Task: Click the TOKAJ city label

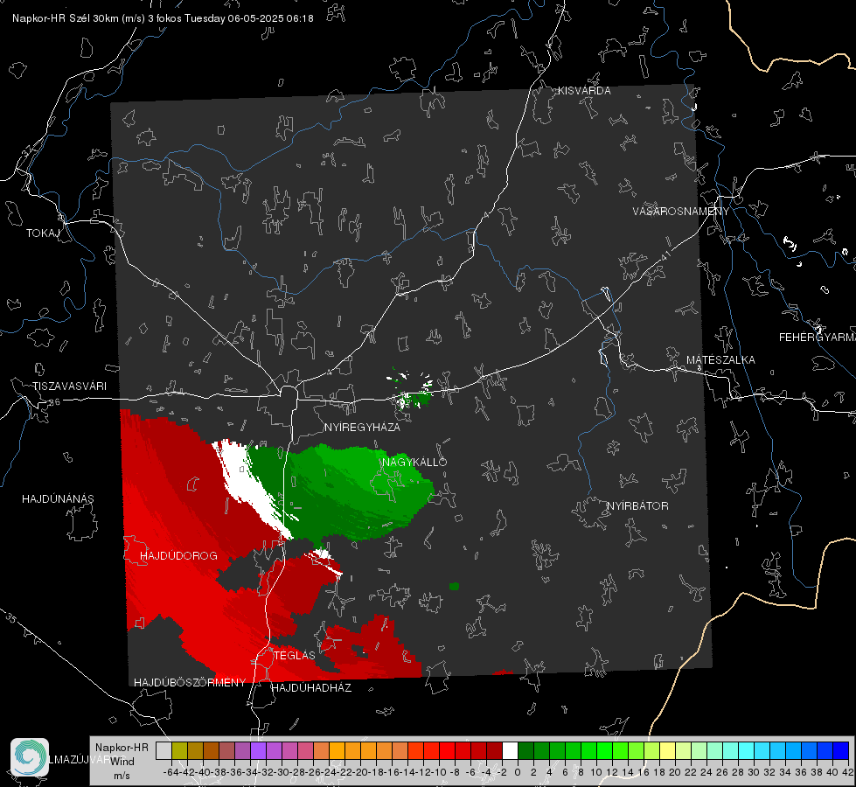Action: 43,233
